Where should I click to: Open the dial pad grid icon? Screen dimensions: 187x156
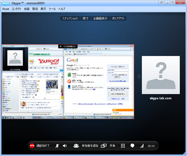[x=123, y=146]
